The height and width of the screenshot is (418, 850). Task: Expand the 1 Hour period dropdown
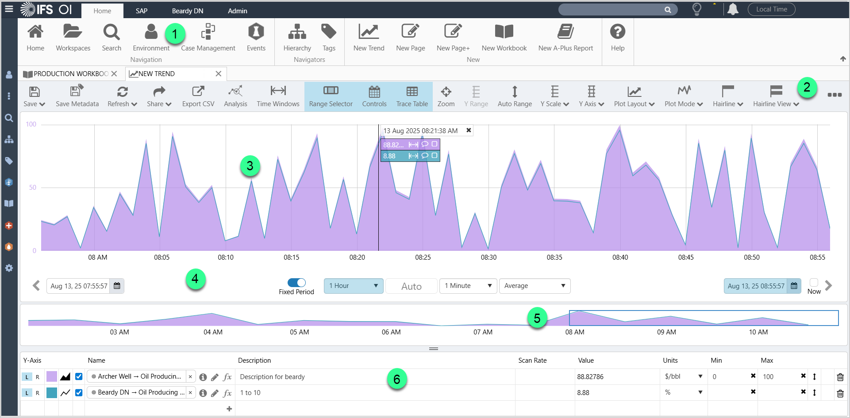point(354,286)
